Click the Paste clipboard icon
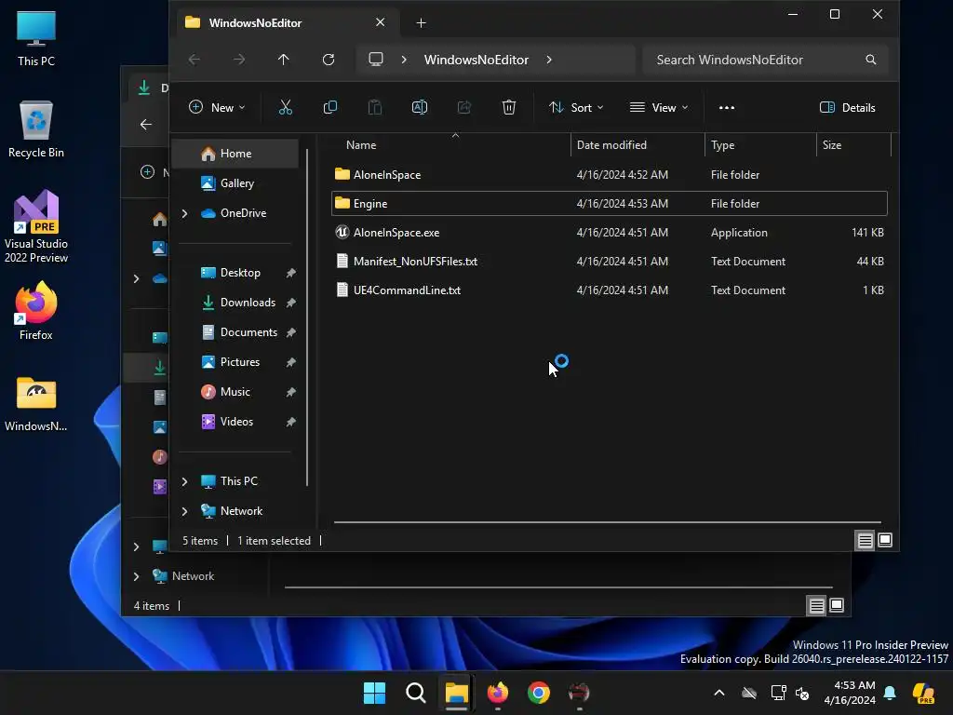Viewport: 953px width, 715px height. tap(375, 108)
